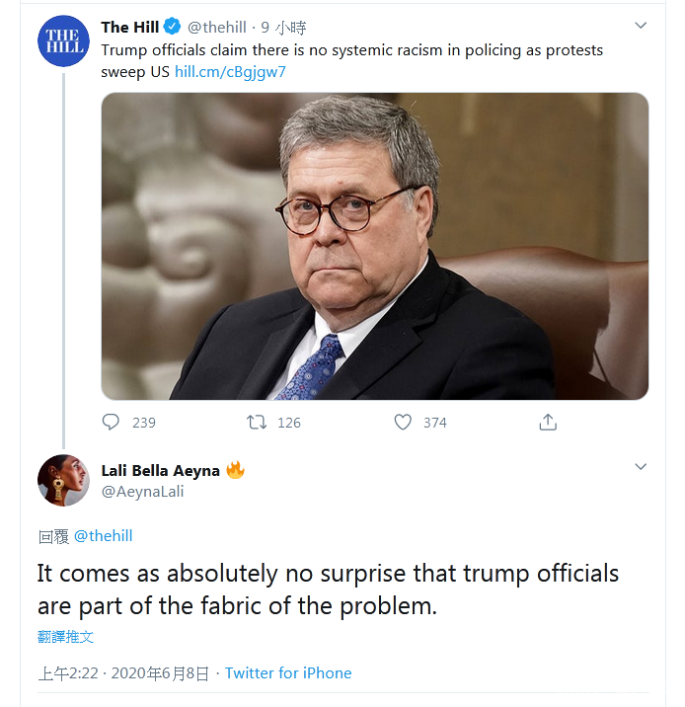685x707 pixels.
Task: Open the tweet photo of man in glasses
Action: [x=375, y=246]
